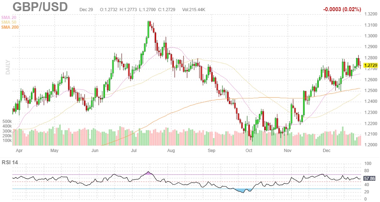The image size is (380, 202).
Task: Click the 1.2900 price axis label
Action: click(371, 47)
